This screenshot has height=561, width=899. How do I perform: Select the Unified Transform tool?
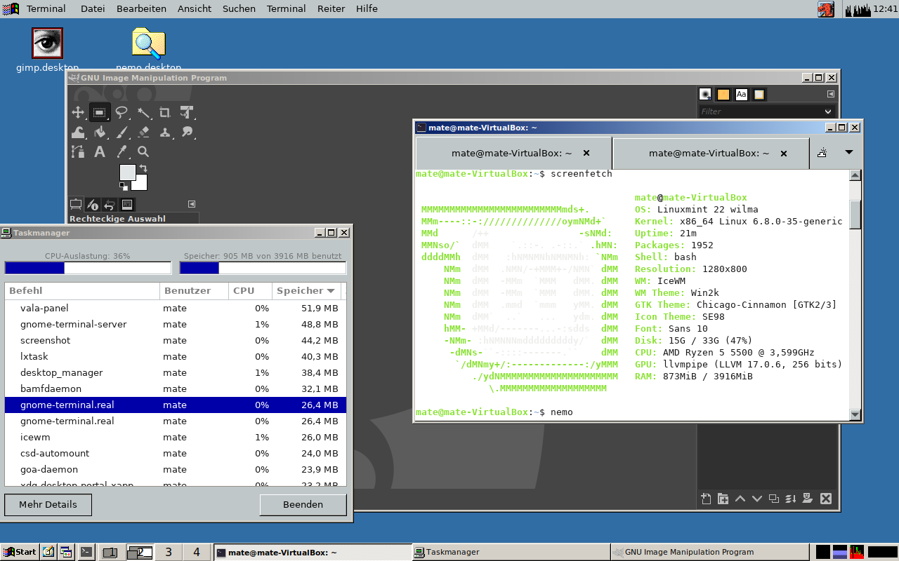[187, 112]
